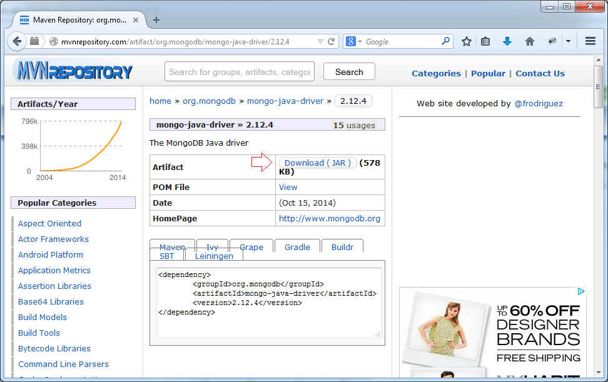
Task: Click inside the dependency XML text area
Action: (x=269, y=303)
